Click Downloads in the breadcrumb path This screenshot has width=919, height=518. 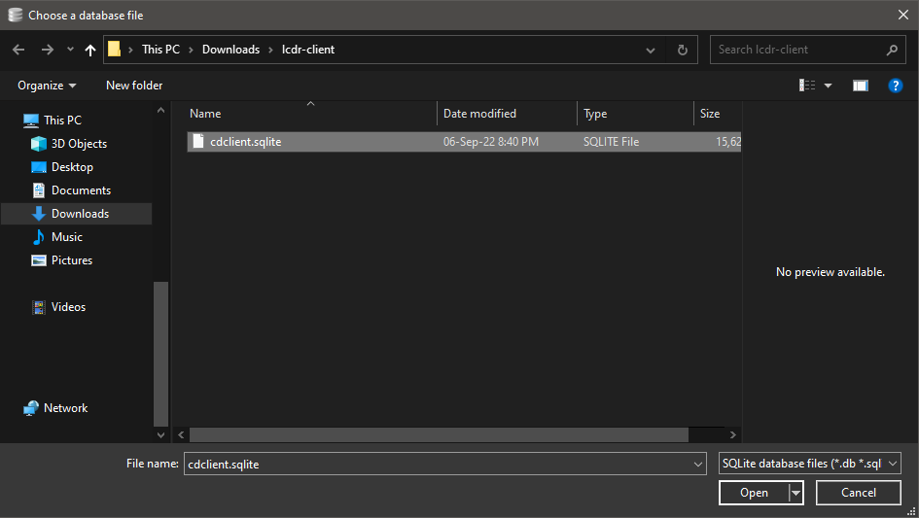pos(230,50)
